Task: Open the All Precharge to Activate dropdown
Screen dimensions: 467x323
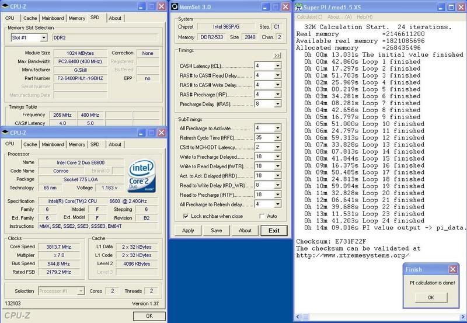Action: coord(277,128)
